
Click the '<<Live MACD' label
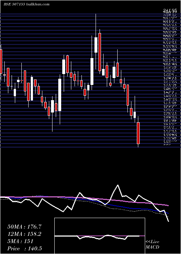(x=152, y=245)
